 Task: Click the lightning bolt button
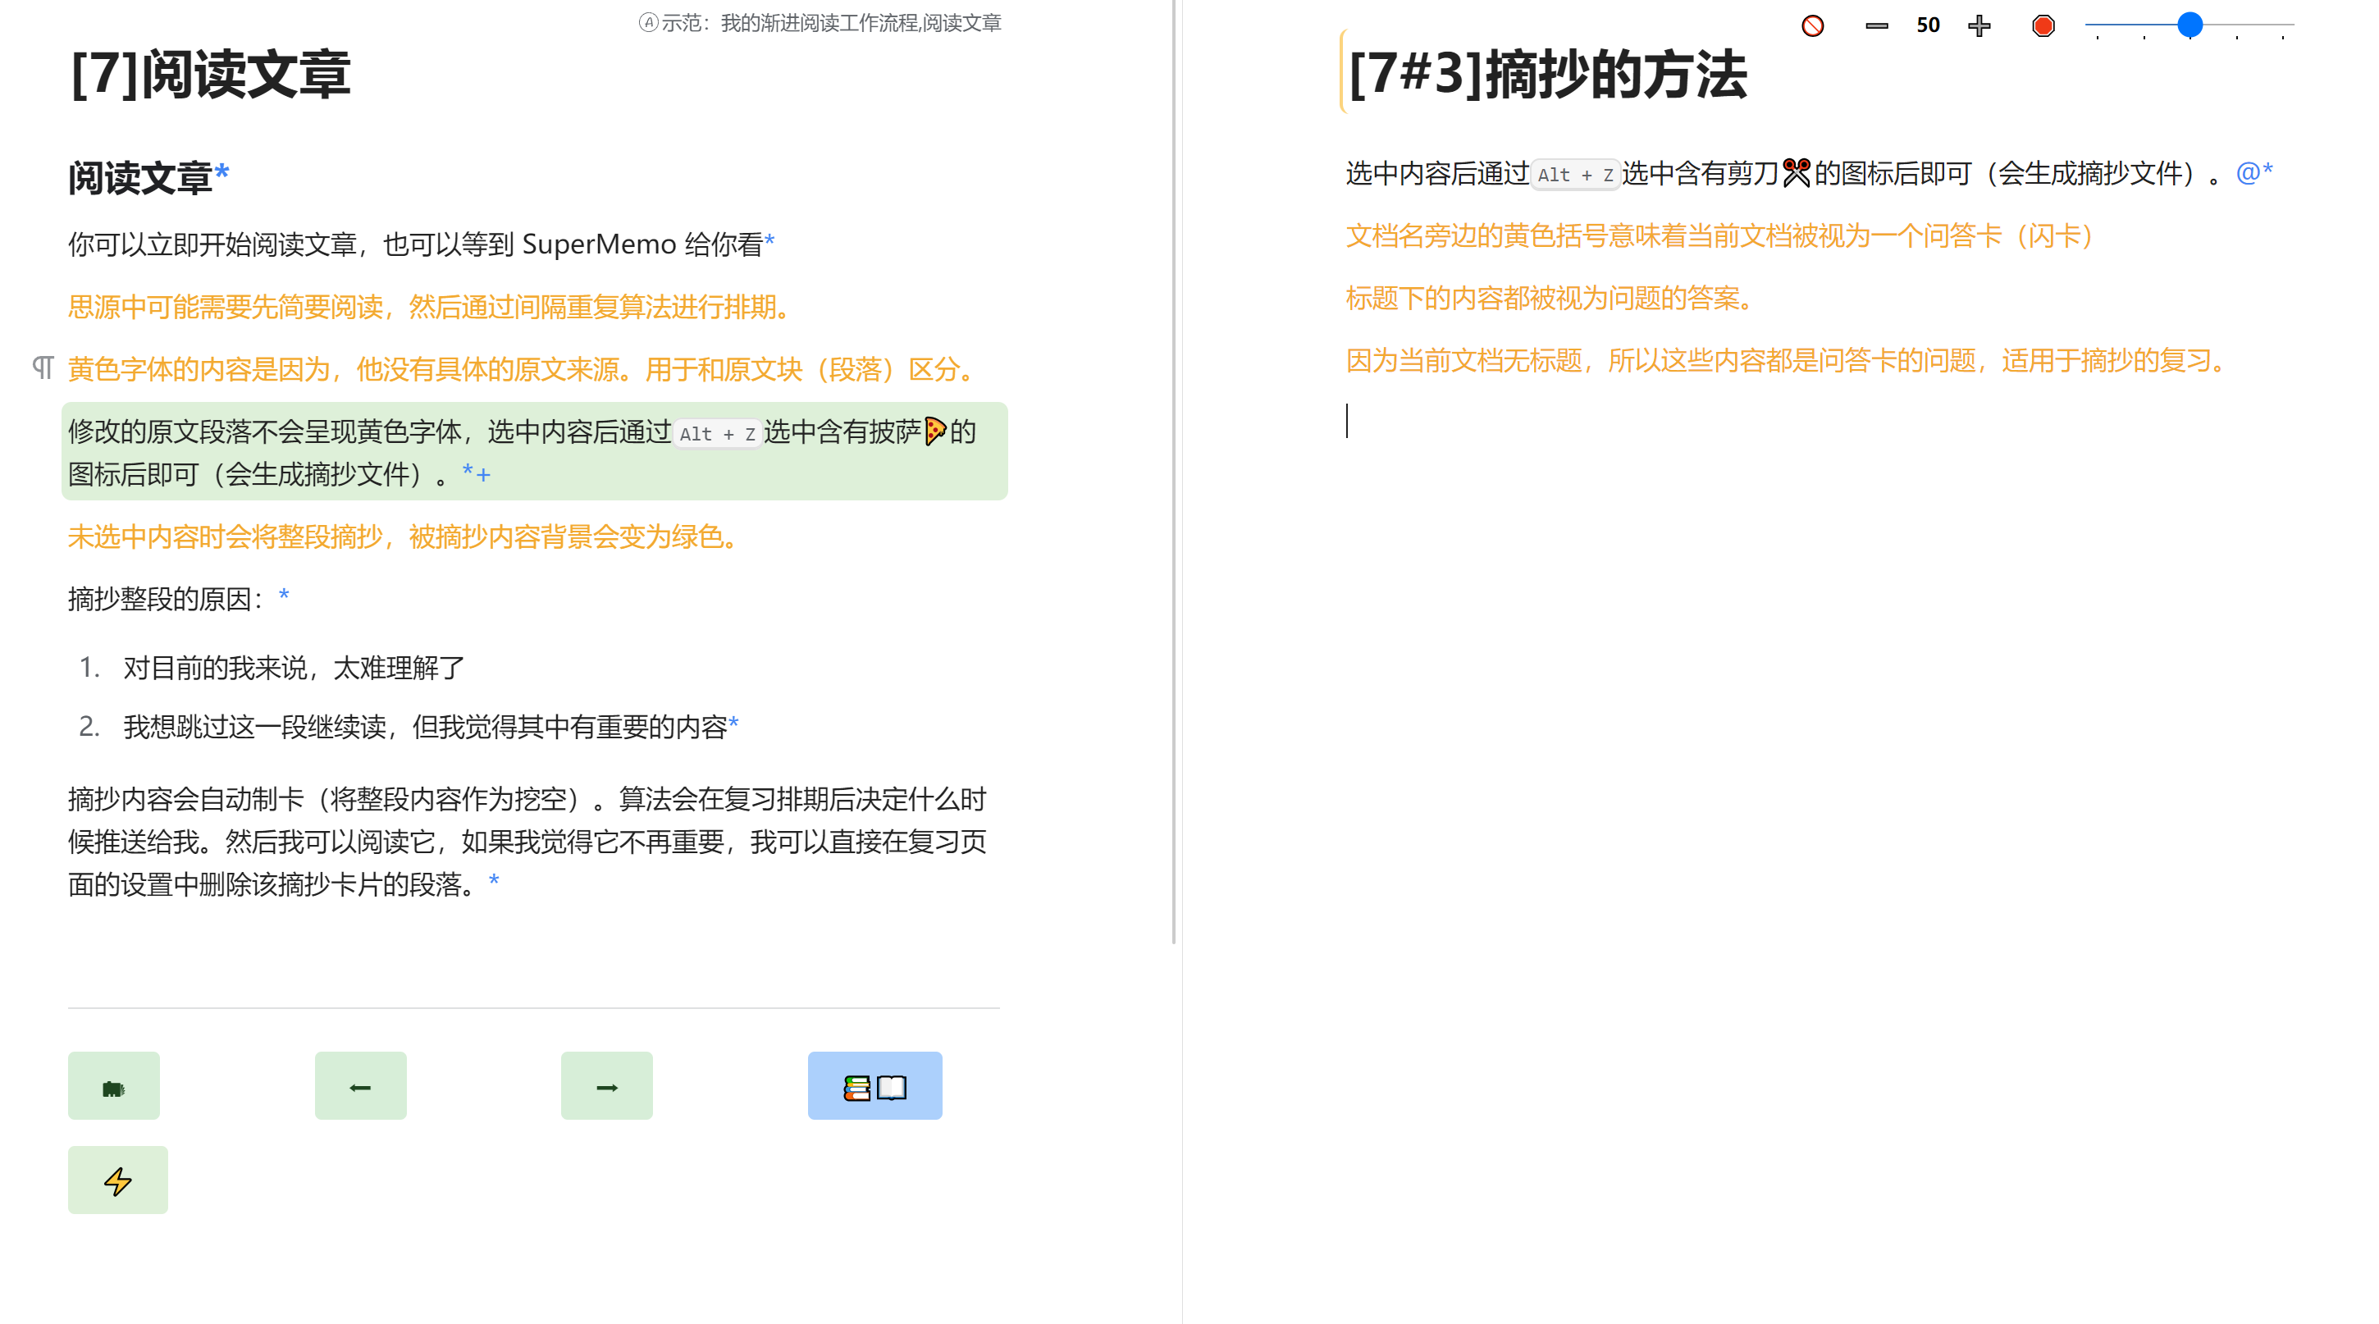click(117, 1180)
